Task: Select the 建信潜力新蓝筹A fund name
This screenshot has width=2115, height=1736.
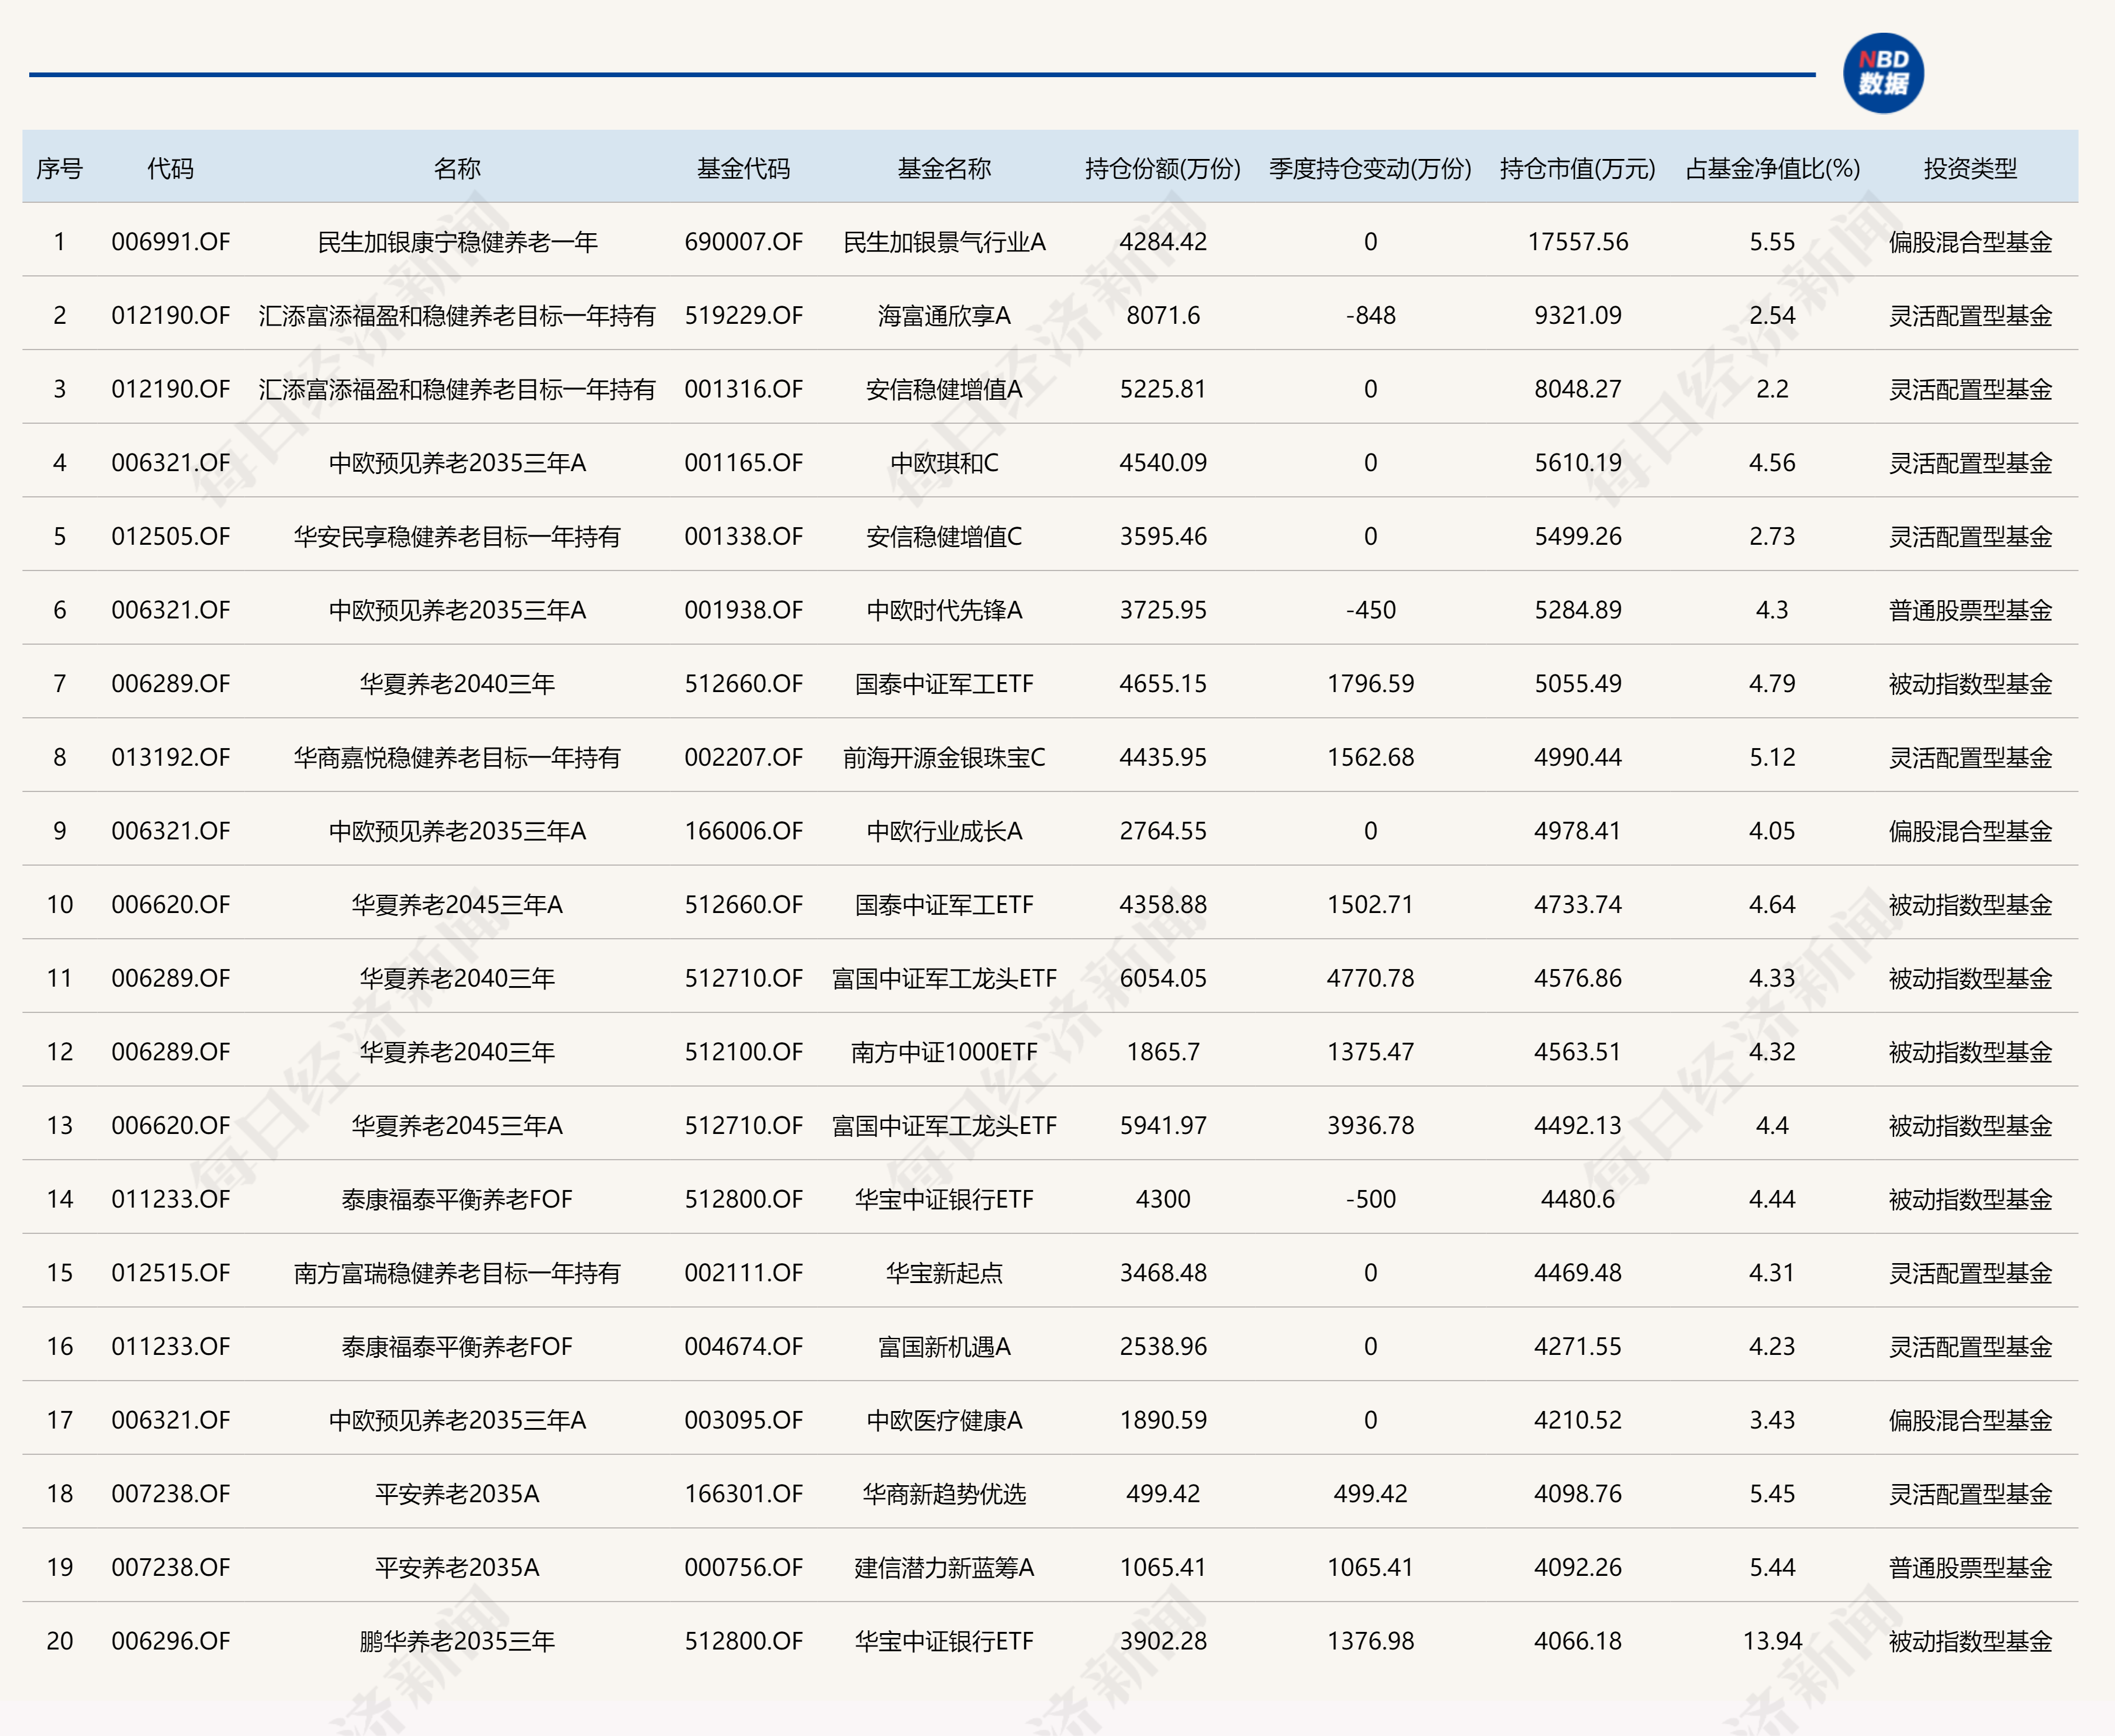Action: coord(944,1567)
